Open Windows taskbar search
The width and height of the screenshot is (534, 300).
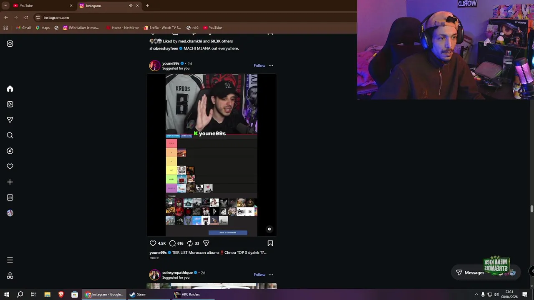20,295
